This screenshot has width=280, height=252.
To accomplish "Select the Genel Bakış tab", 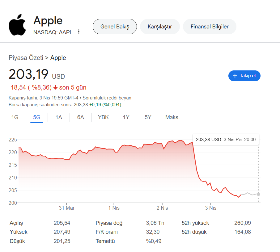I will point(115,27).
